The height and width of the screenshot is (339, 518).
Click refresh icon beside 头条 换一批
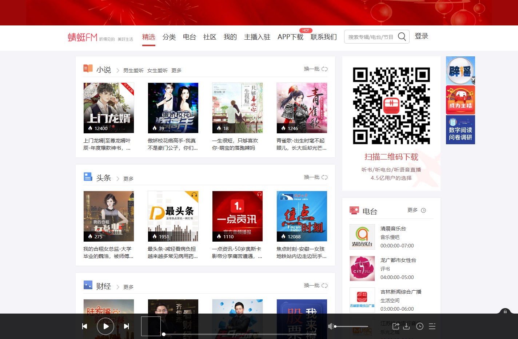(324, 177)
